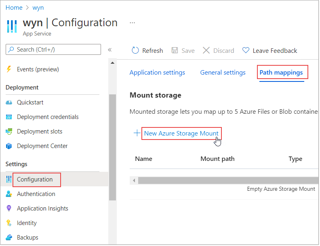Open the more options ellipsis in header
This screenshot has width=320, height=246.
pos(132,23)
